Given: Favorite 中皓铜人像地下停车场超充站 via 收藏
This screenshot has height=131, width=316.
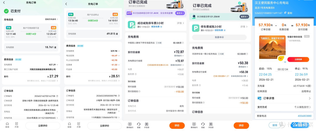Looking at the screenshot, I should click(x=159, y=43).
